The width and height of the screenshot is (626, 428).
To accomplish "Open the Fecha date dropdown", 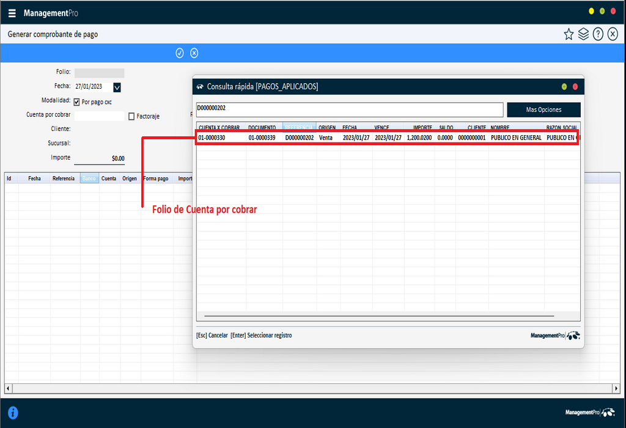I will pyautogui.click(x=116, y=87).
